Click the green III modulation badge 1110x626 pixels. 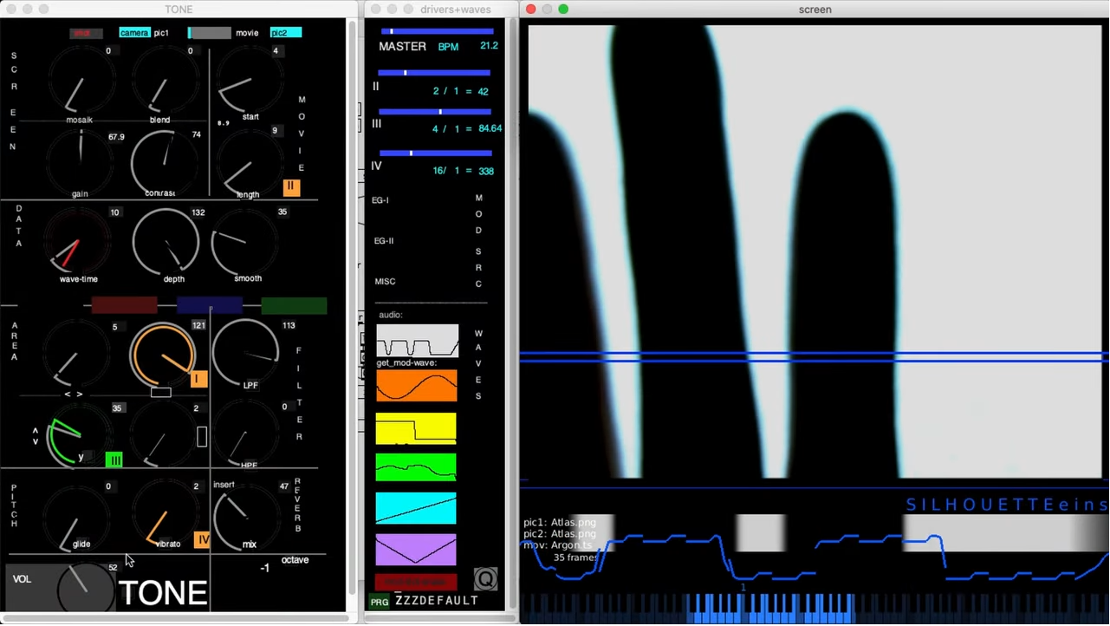click(114, 460)
